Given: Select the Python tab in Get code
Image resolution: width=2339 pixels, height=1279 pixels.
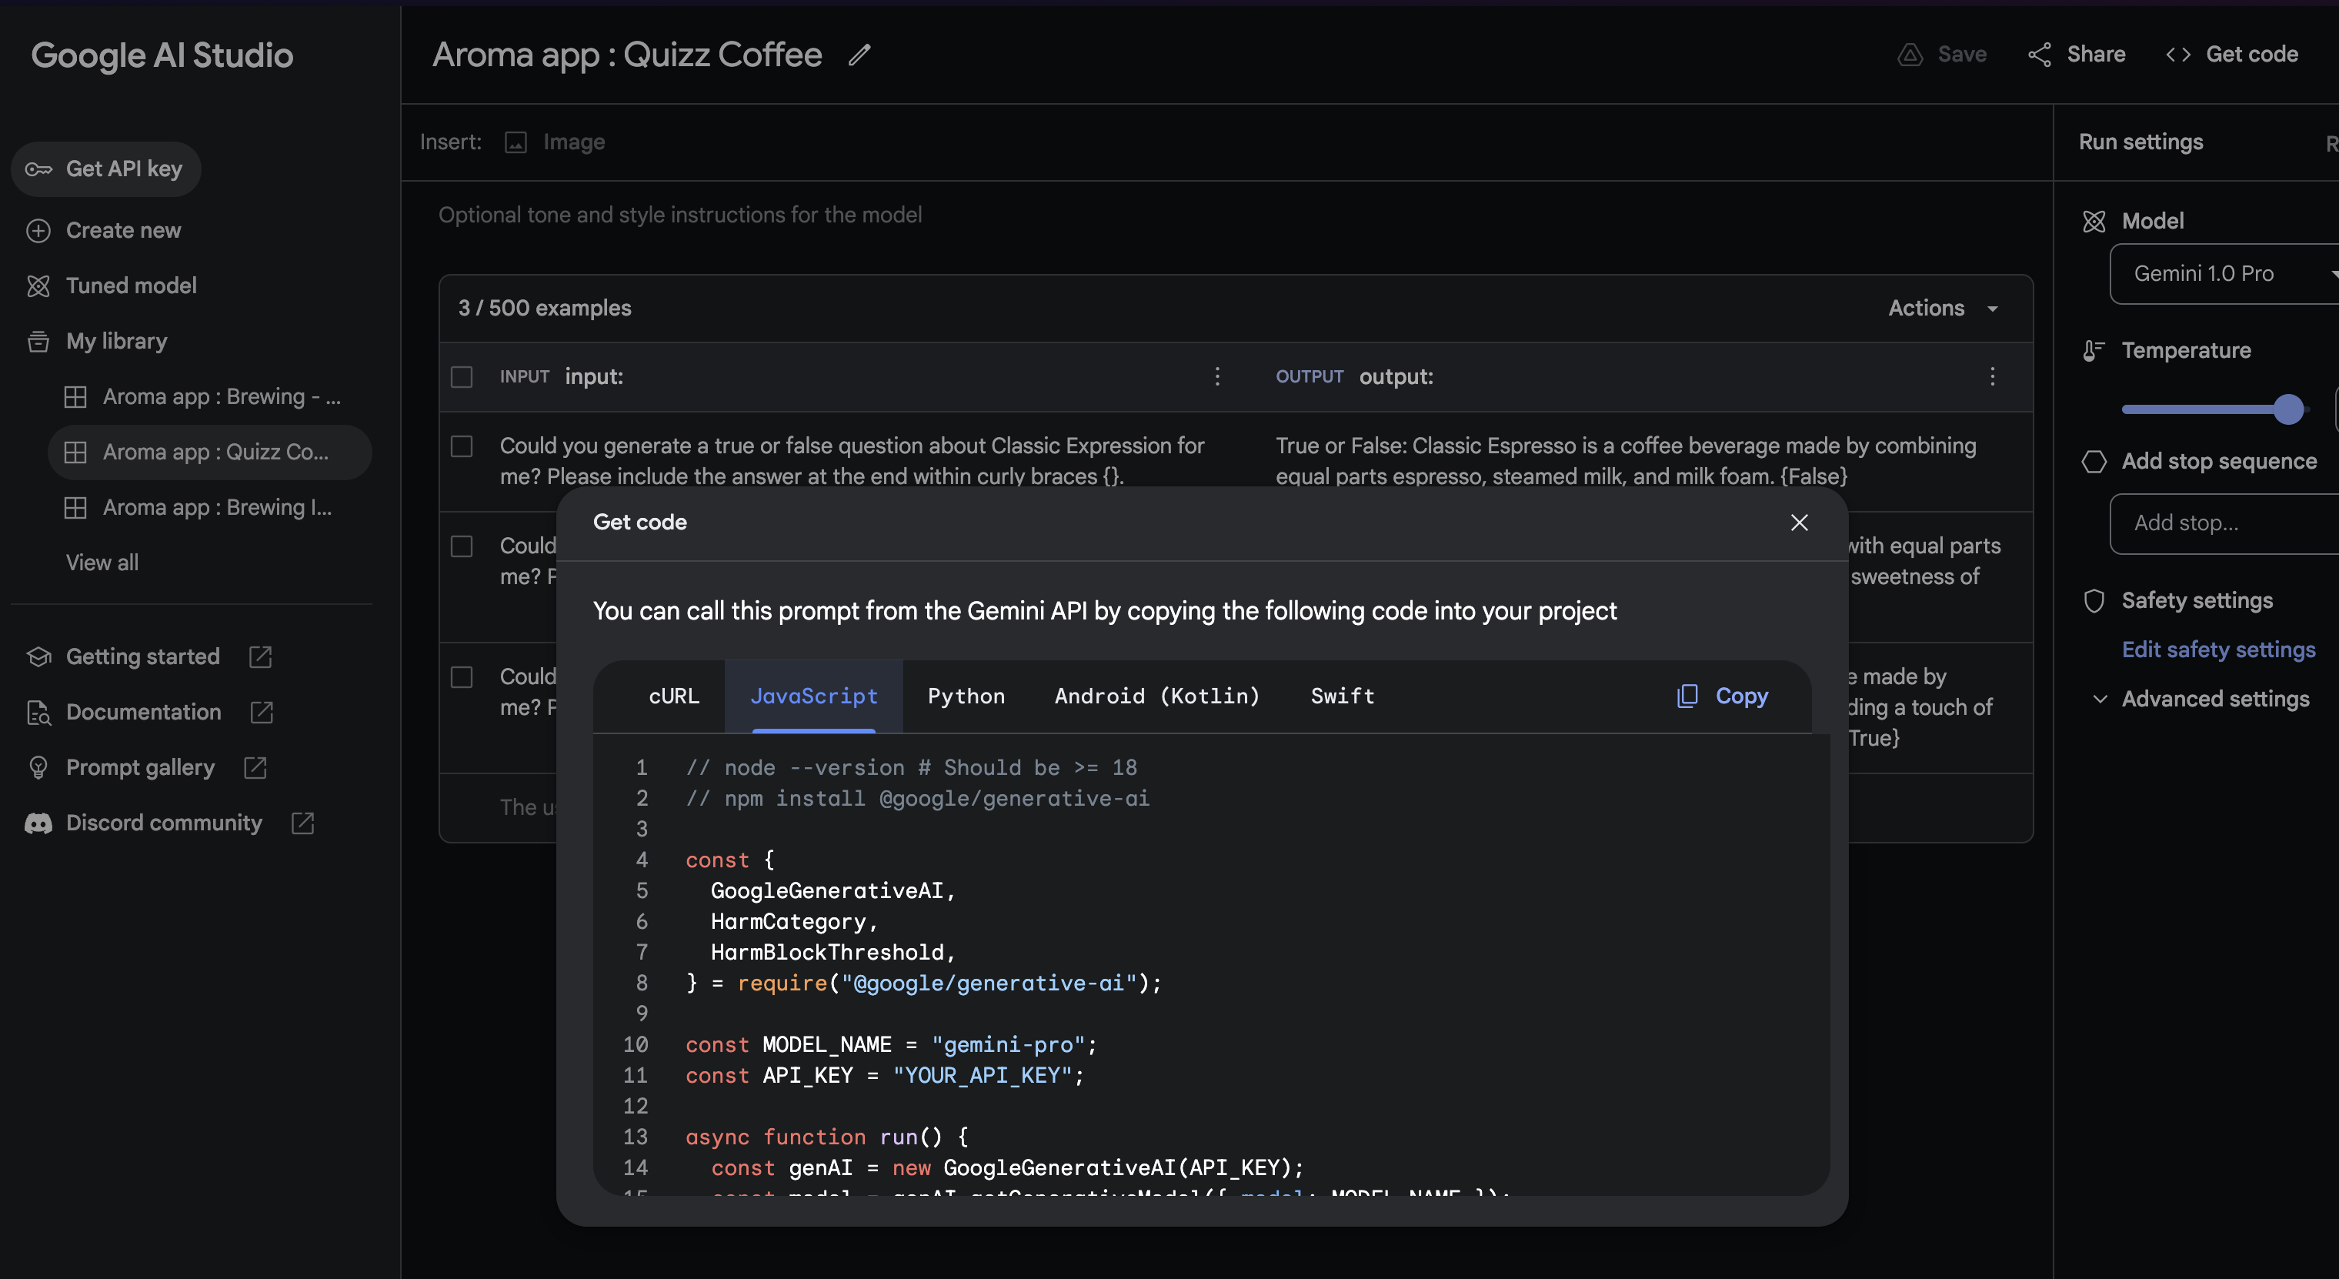Looking at the screenshot, I should (x=966, y=695).
